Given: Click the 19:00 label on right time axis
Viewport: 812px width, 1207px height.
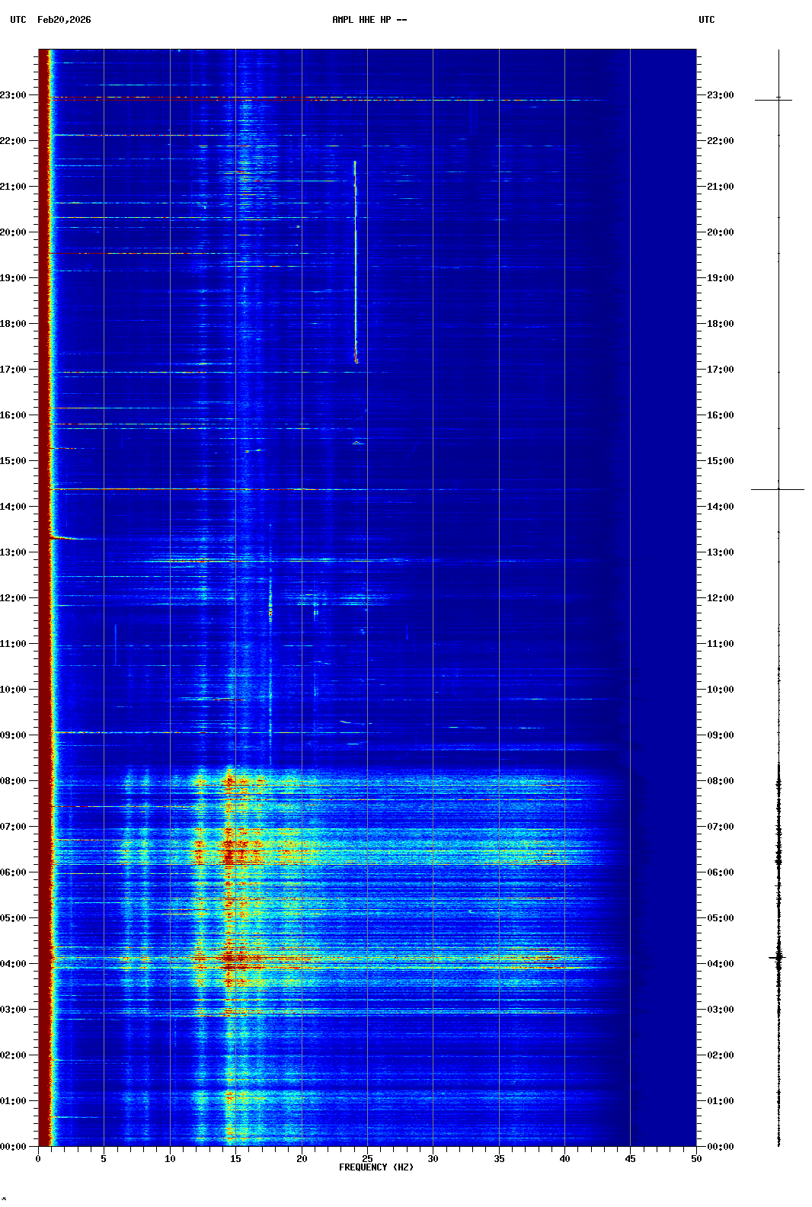Looking at the screenshot, I should 720,278.
